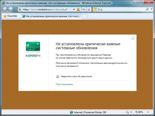155x116 pixels.
Task: Click the Проигнорировать link
Action: coord(64,84)
